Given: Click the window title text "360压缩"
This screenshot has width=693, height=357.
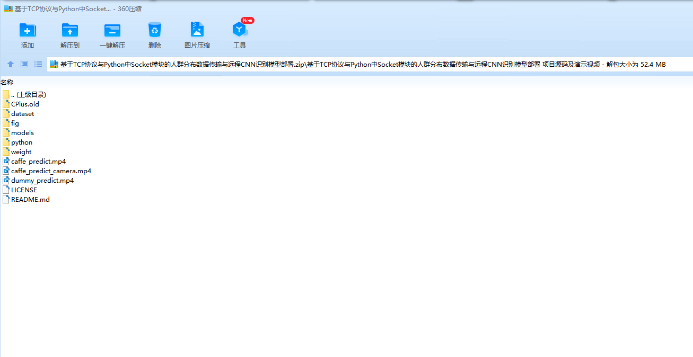Looking at the screenshot, I should point(130,8).
